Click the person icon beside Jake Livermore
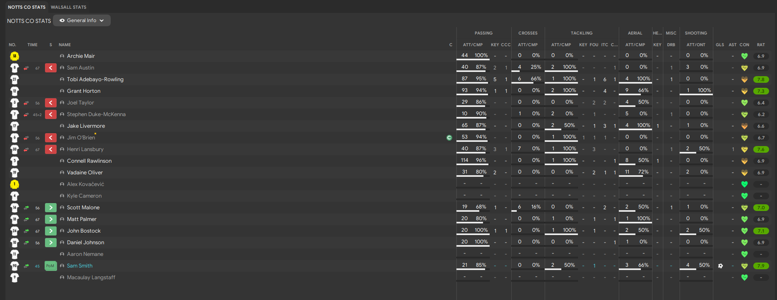777x300 pixels. tap(62, 126)
